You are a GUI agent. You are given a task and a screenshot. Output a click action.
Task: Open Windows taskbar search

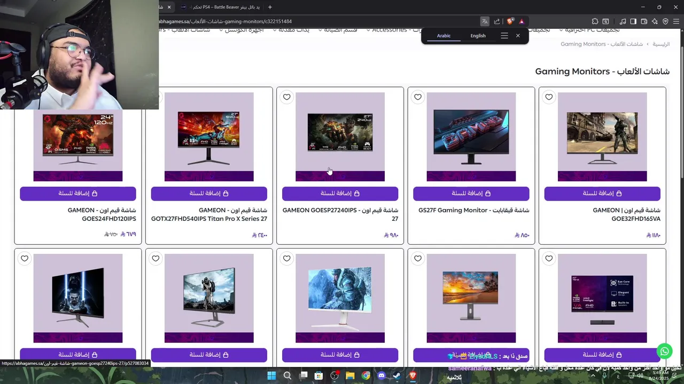pyautogui.click(x=287, y=375)
